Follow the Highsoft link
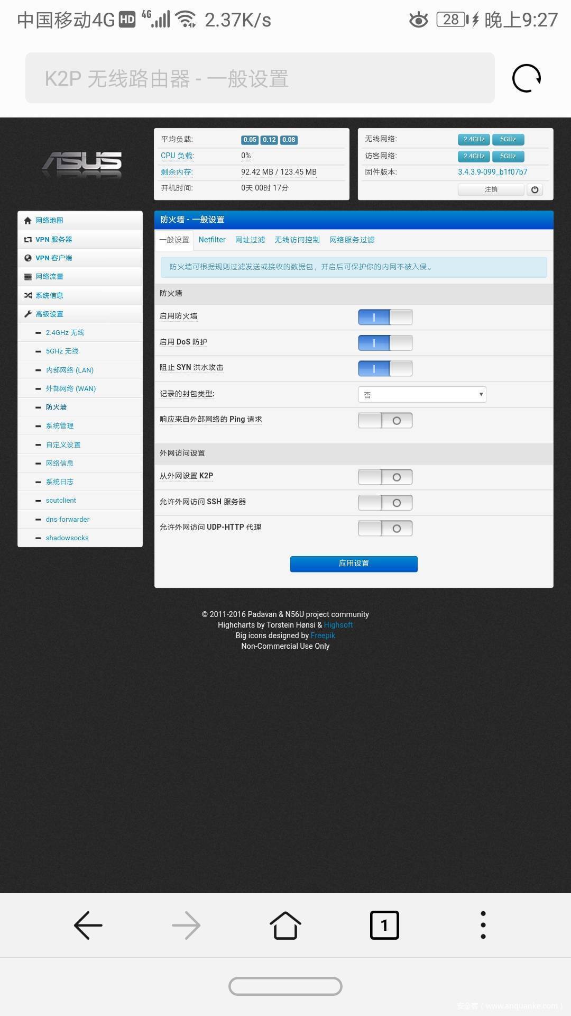 click(x=338, y=625)
